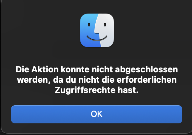Click the word "nicht" in the first line

click(x=102, y=69)
